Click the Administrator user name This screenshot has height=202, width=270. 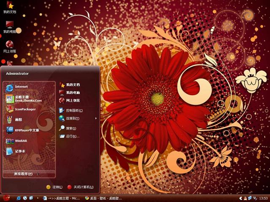coord(17,74)
